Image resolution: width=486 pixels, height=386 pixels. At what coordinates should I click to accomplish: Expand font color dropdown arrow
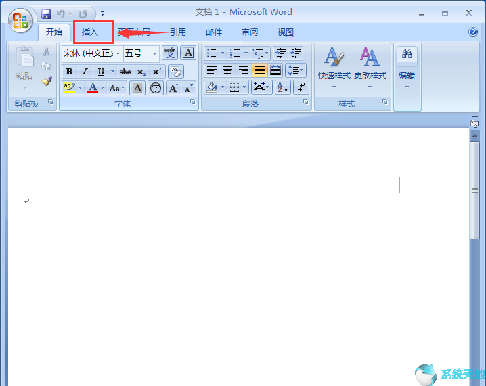(103, 88)
